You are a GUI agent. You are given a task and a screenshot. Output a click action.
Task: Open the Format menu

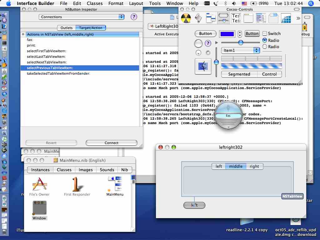[x=116, y=3]
